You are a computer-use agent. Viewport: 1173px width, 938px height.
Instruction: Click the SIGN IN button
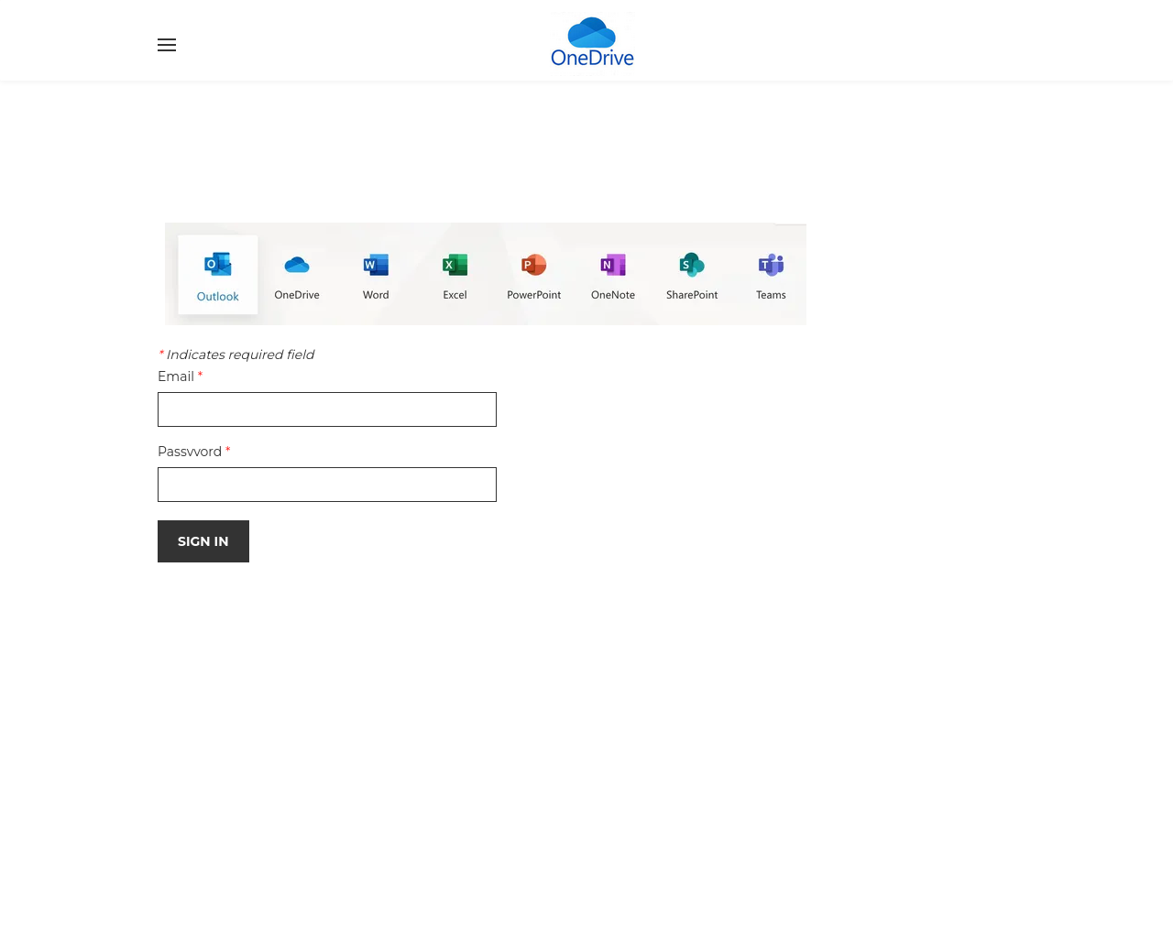[203, 541]
